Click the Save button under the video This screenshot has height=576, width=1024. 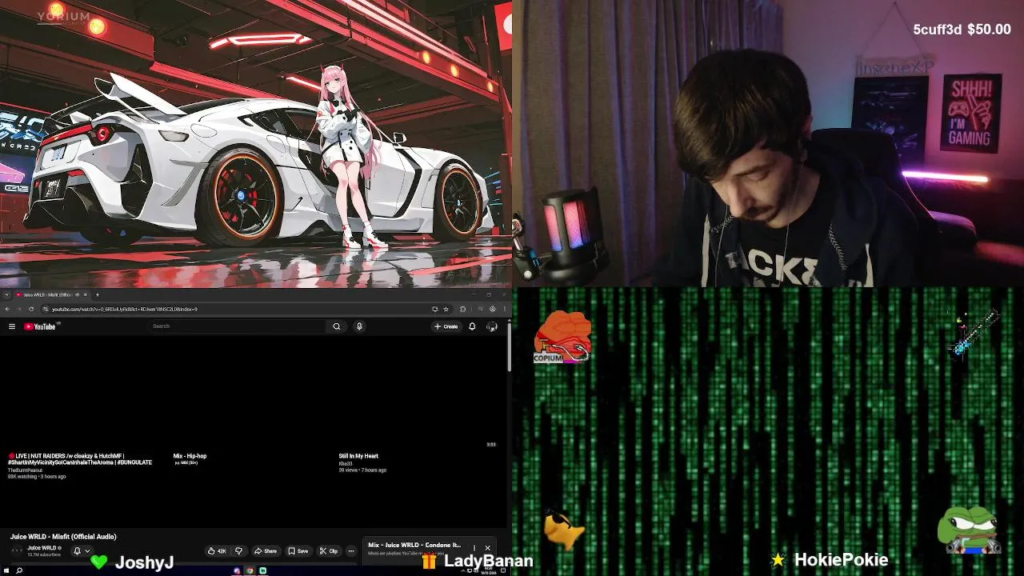[x=298, y=551]
